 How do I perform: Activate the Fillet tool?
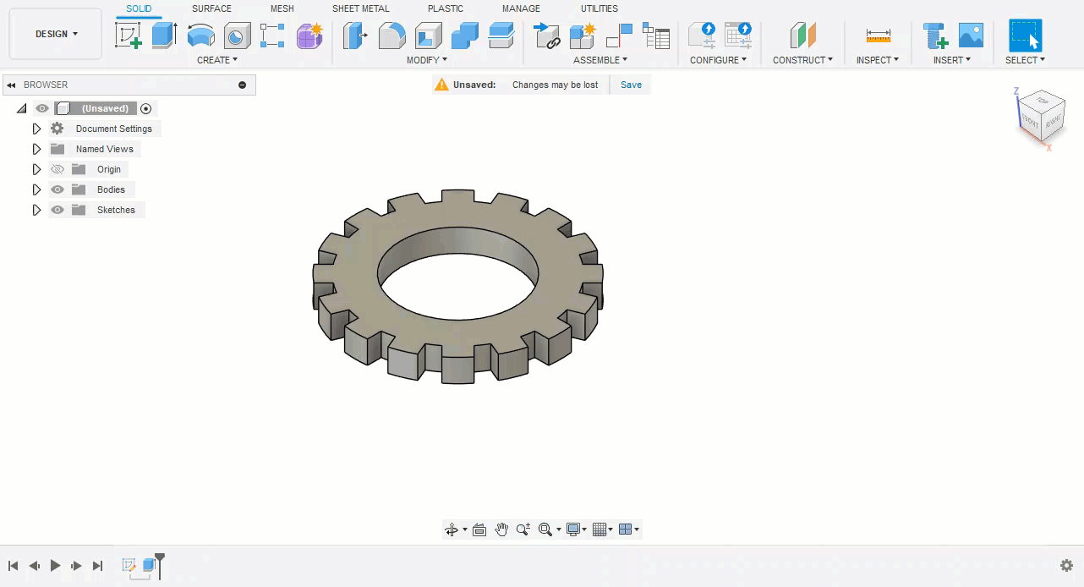[x=391, y=36]
